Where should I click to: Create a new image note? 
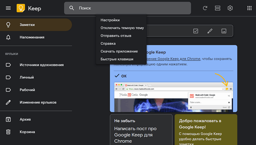[224, 31]
